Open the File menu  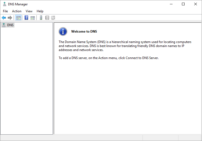click(x=5, y=11)
